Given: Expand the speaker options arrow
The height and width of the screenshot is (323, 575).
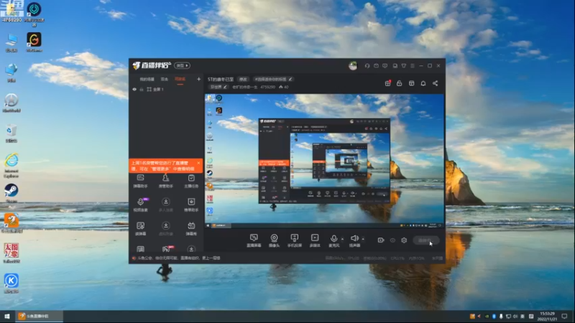Looking at the screenshot, I should 363,239.
